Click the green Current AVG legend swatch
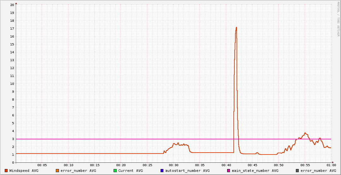Screen dimensions: 341x175 pyautogui.click(x=115, y=171)
